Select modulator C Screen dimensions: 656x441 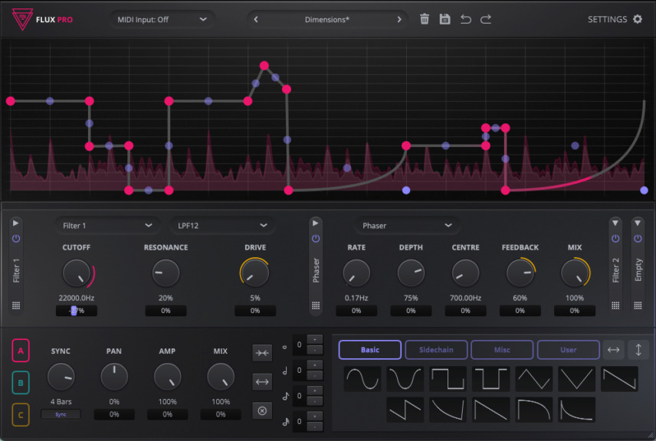pos(21,415)
